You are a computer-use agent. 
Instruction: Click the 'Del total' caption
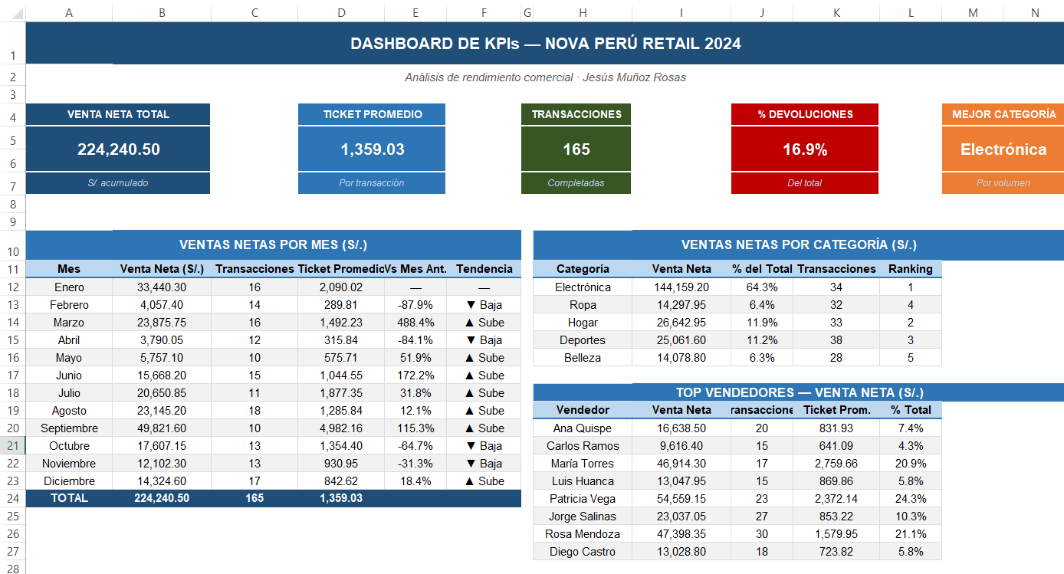pos(805,183)
